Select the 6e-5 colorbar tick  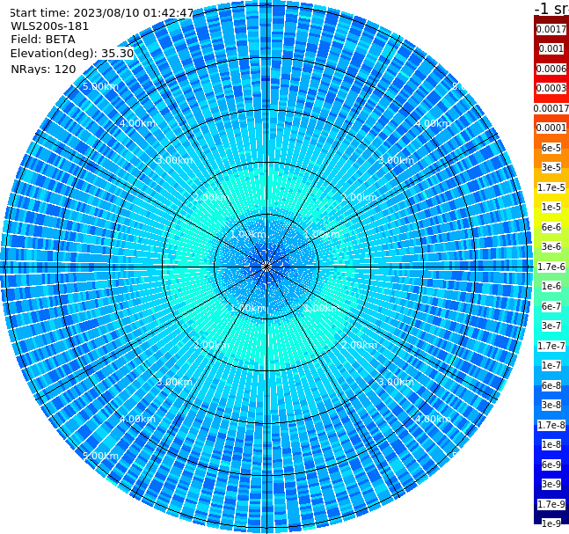(551, 148)
